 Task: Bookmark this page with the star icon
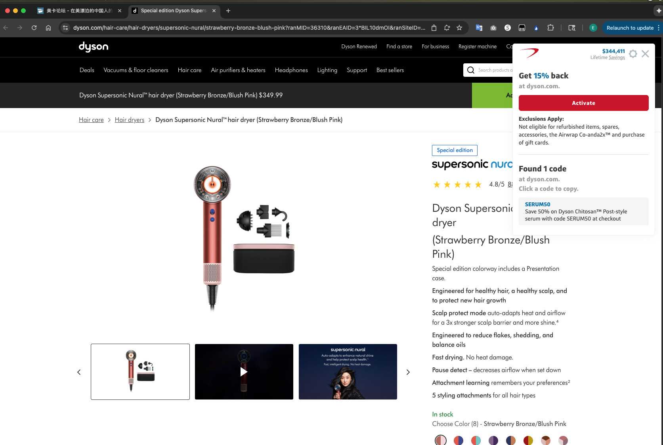pos(459,28)
